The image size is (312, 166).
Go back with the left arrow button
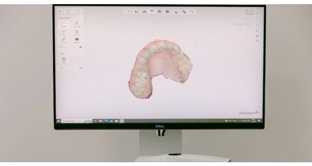tap(69, 11)
